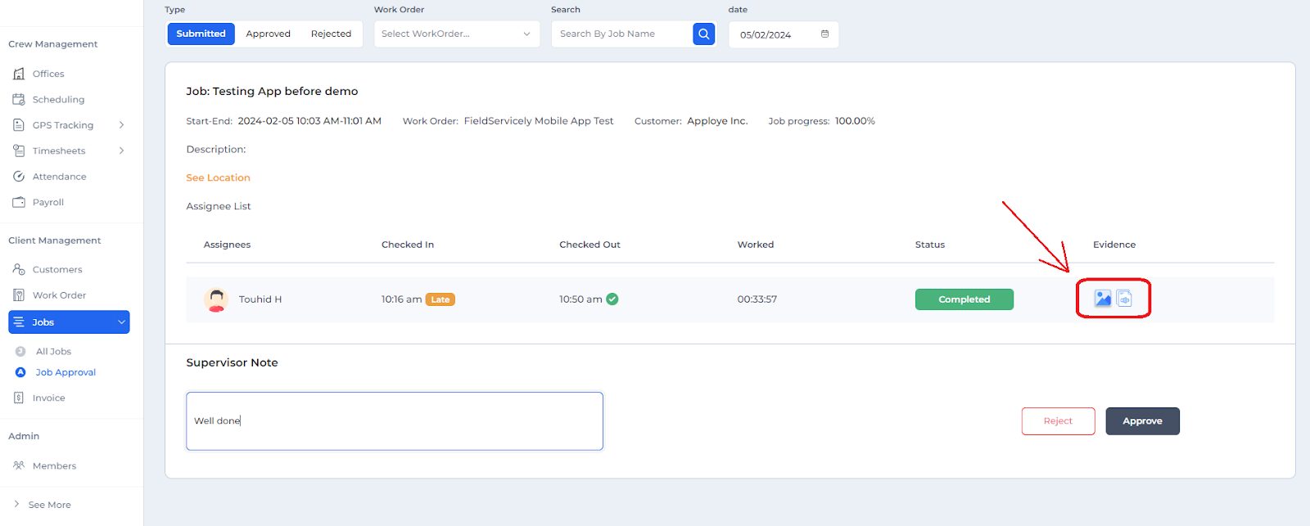Open the audio file evidence icon
Viewport: 1310px width, 526px height.
(1124, 299)
